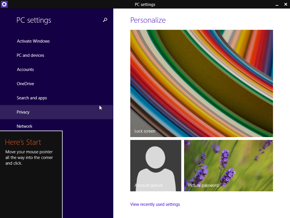Open OneDrive settings
This screenshot has height=218, width=290.
25,83
